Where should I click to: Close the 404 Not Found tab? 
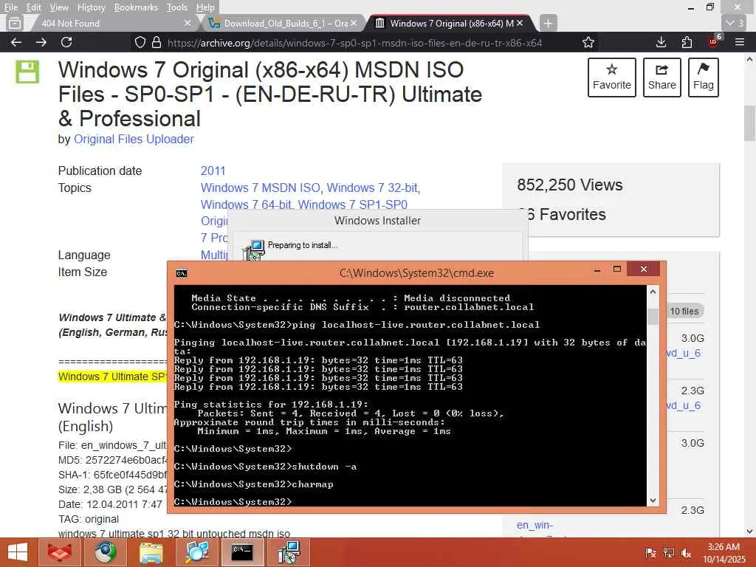tap(188, 23)
